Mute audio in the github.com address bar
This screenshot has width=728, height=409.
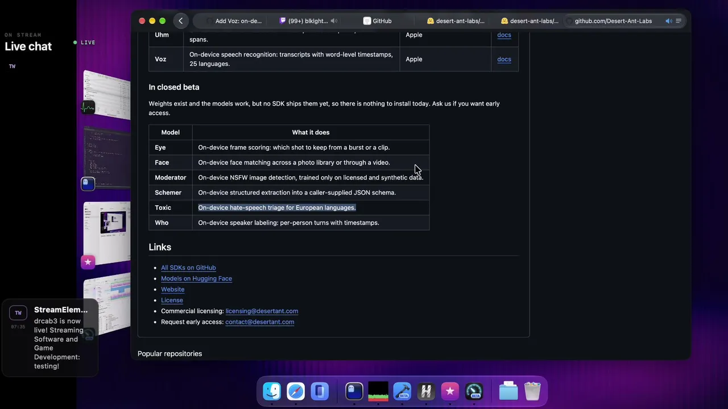[x=669, y=21]
